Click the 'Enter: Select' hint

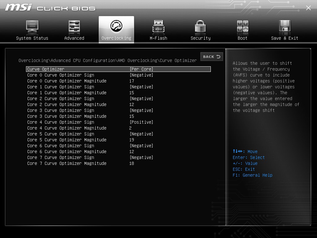click(x=249, y=157)
